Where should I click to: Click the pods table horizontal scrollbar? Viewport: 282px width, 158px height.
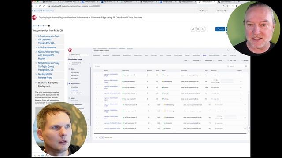click(170, 133)
